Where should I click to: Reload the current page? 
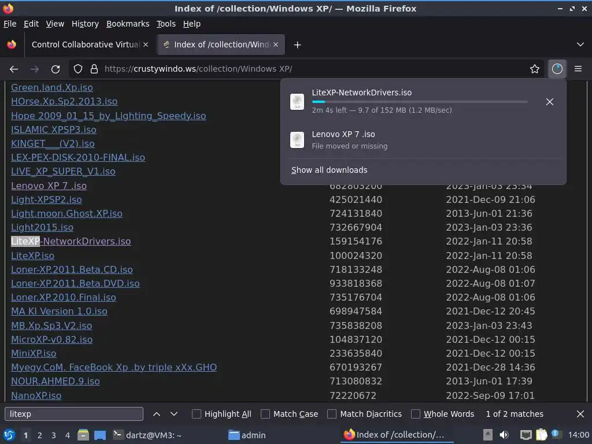click(55, 69)
